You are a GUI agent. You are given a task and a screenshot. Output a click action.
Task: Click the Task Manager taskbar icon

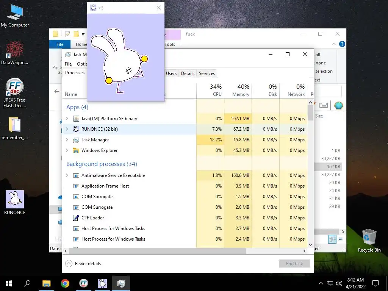(x=121, y=283)
